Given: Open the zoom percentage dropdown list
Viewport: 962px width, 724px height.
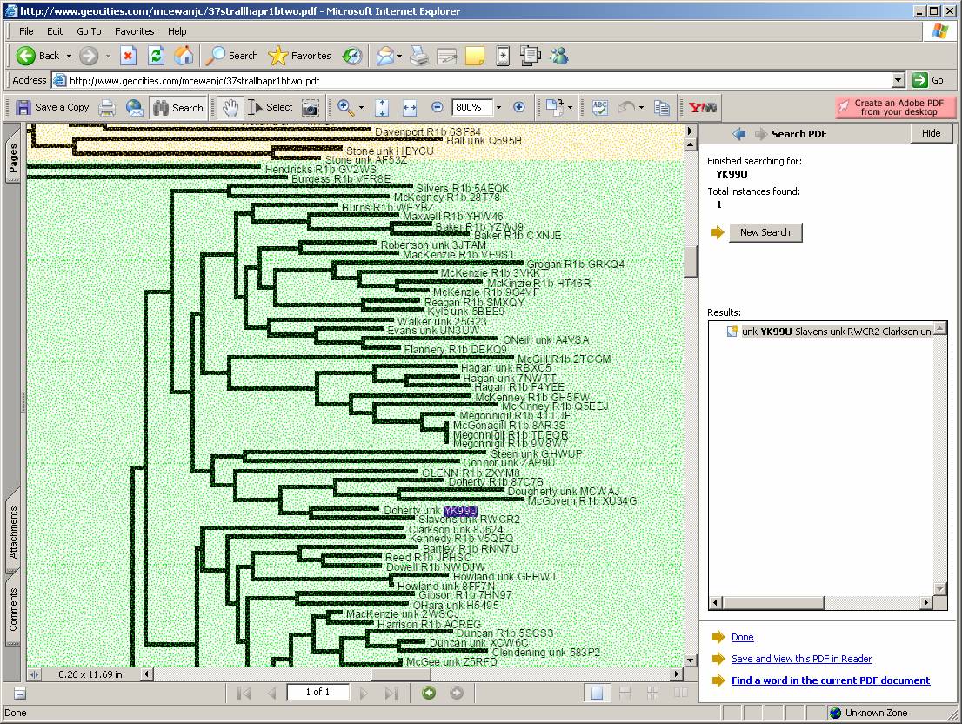Looking at the screenshot, I should [498, 107].
